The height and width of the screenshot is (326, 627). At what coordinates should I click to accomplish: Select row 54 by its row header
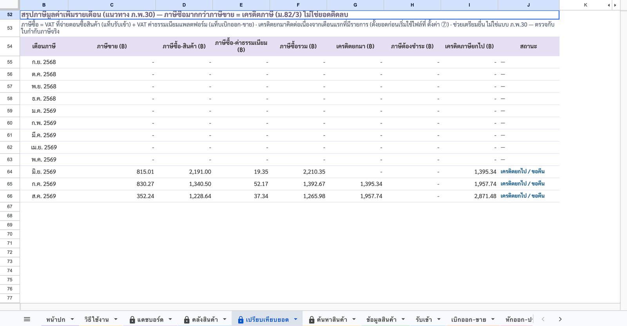(x=10, y=46)
